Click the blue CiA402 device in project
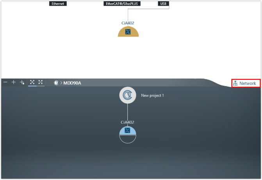The image size is (262, 180). [128, 131]
